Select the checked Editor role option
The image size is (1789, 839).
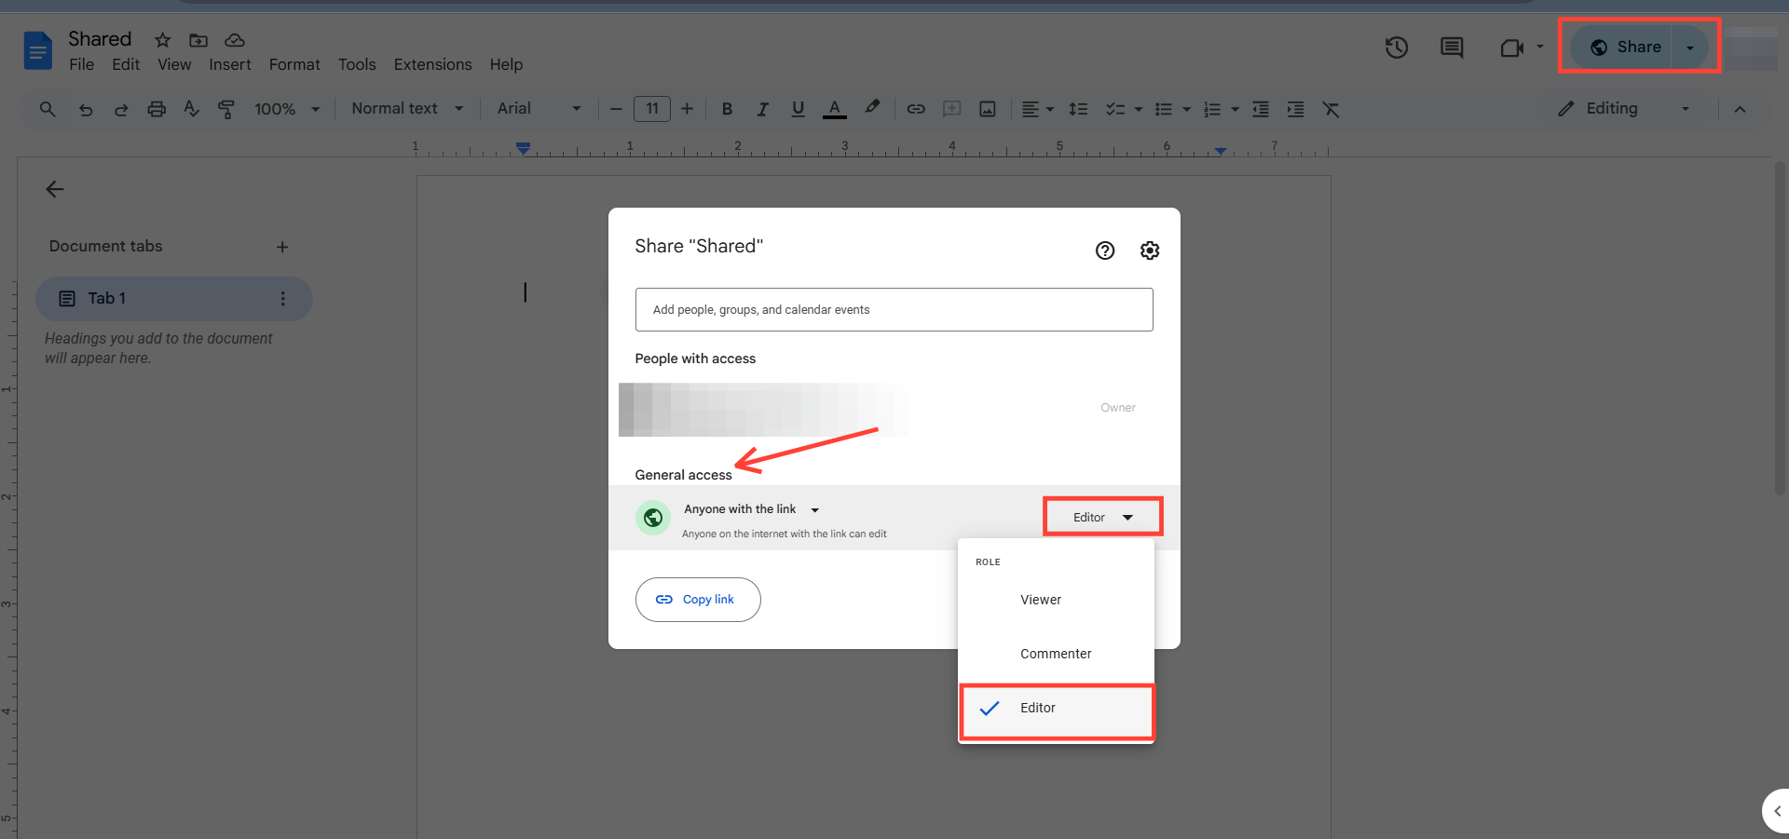(1056, 708)
